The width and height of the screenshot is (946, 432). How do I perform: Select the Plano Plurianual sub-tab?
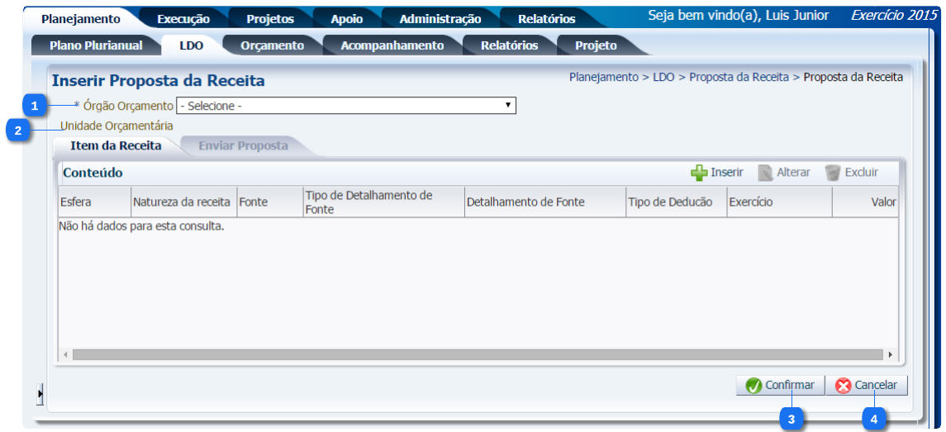click(96, 46)
